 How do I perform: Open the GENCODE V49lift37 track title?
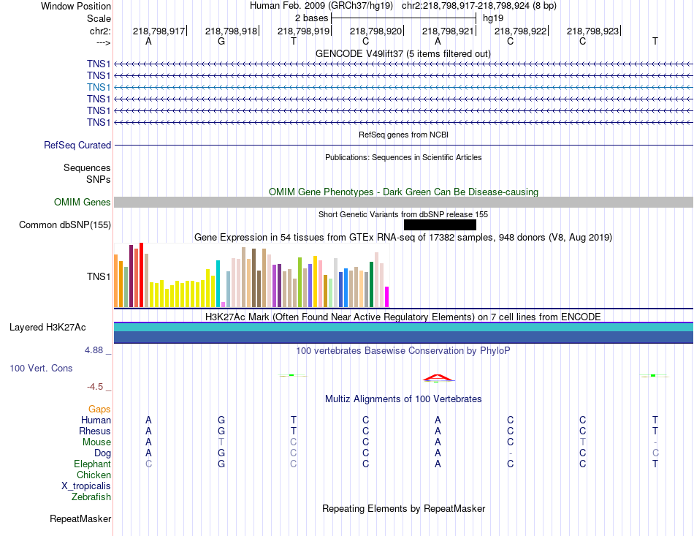pos(403,53)
